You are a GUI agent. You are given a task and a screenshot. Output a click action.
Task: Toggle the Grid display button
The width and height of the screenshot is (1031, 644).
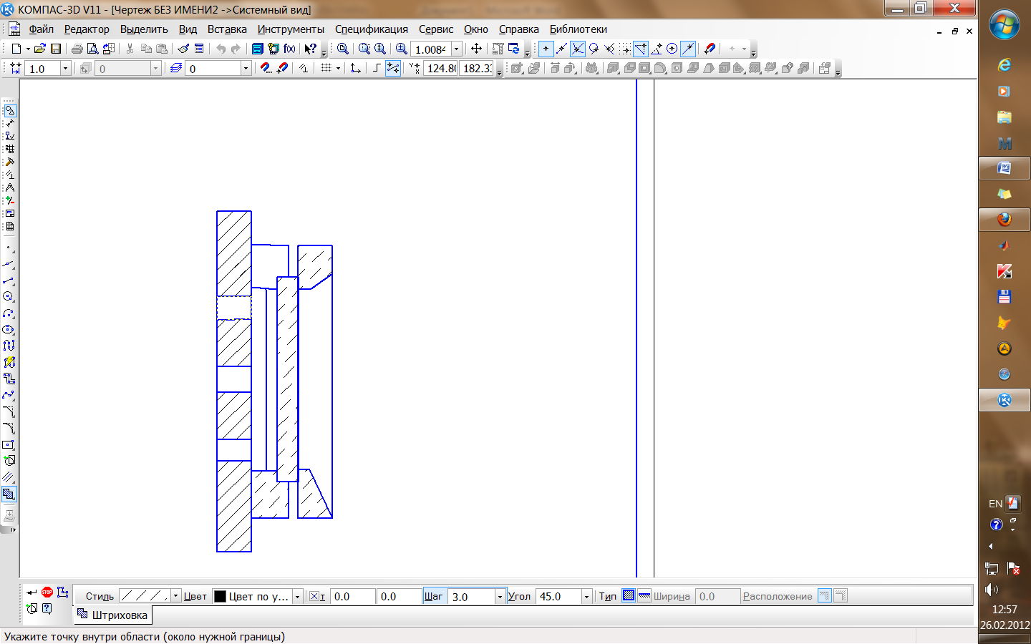click(x=326, y=68)
